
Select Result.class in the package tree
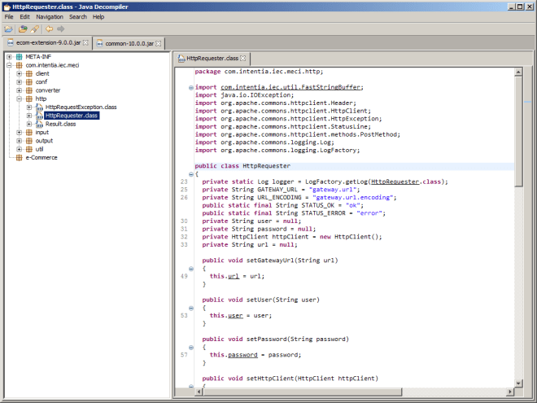tap(60, 124)
